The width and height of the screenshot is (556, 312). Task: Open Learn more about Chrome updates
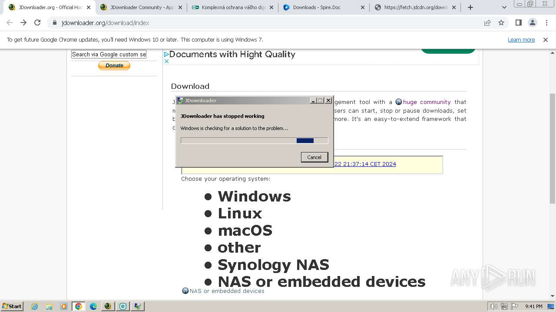pyautogui.click(x=521, y=40)
